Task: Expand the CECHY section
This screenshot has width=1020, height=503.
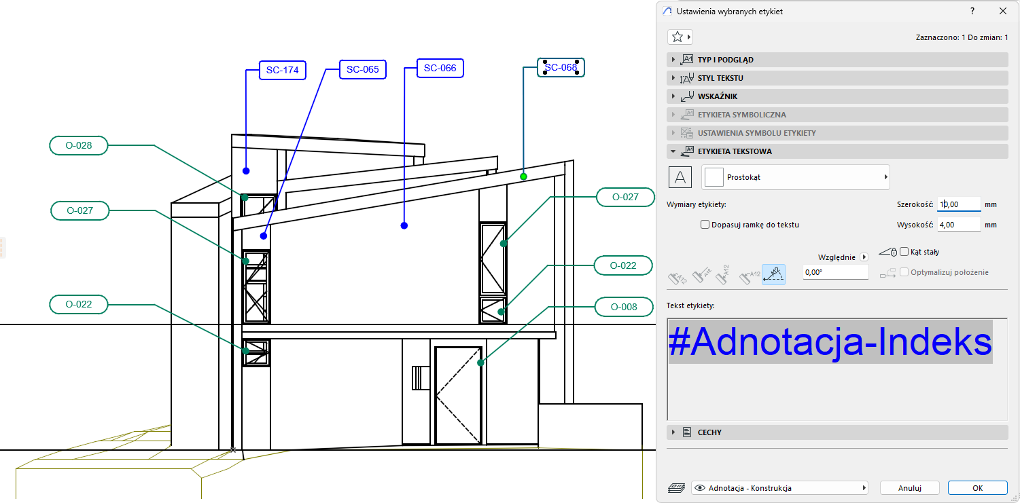Action: pos(837,432)
